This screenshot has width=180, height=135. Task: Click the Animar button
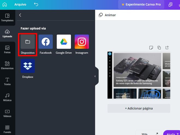107,15
